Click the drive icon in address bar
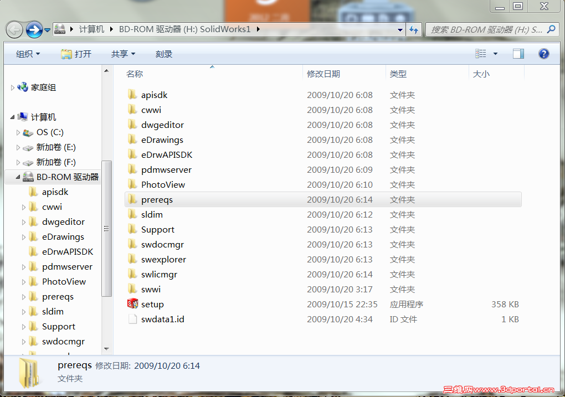This screenshot has height=397, width=565. pos(60,29)
